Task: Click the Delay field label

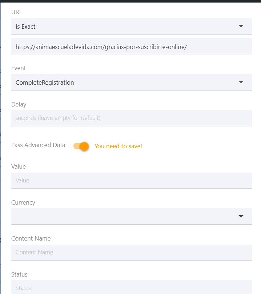Action: pos(19,104)
